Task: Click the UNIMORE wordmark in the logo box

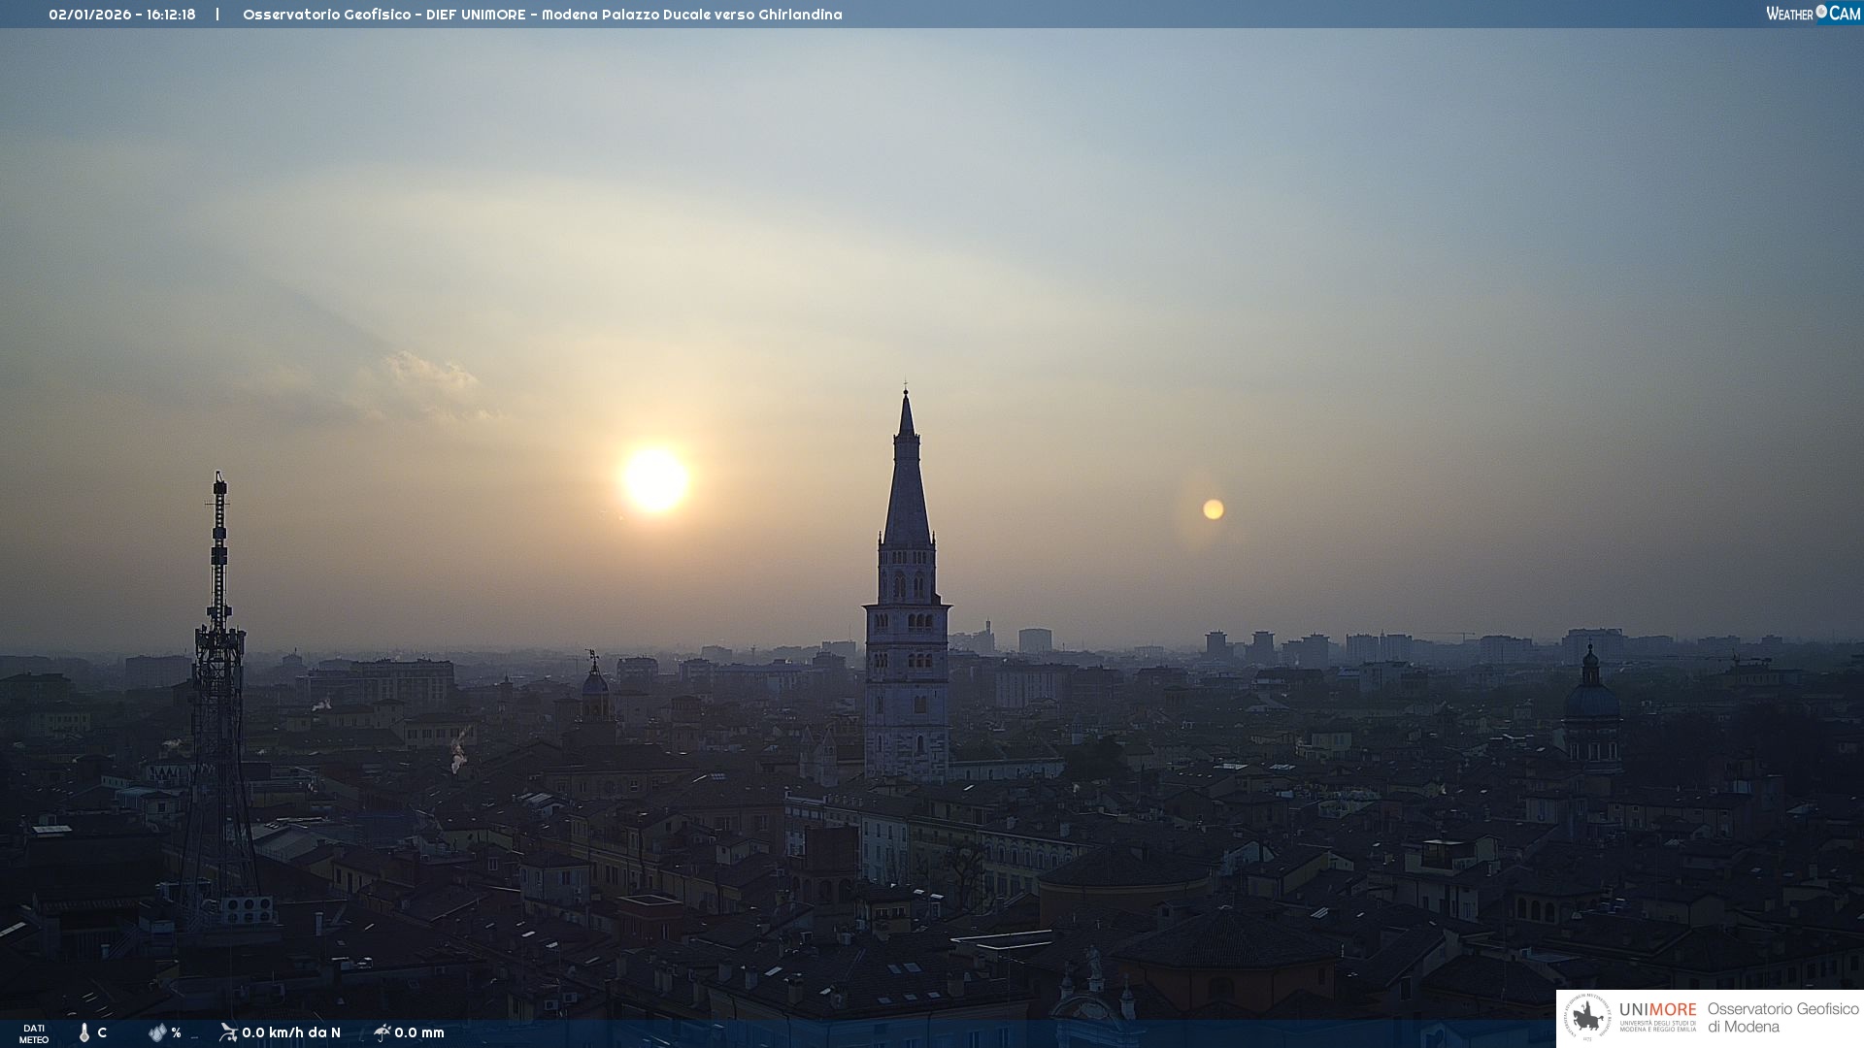Action: coord(1657,1010)
